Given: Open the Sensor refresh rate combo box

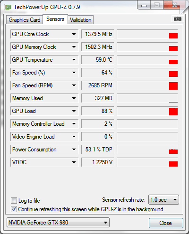Looking at the screenshot, I should pyautogui.click(x=163, y=200).
